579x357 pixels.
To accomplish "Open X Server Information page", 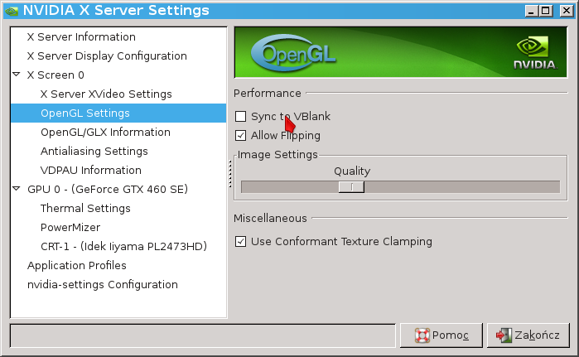I will tap(81, 36).
